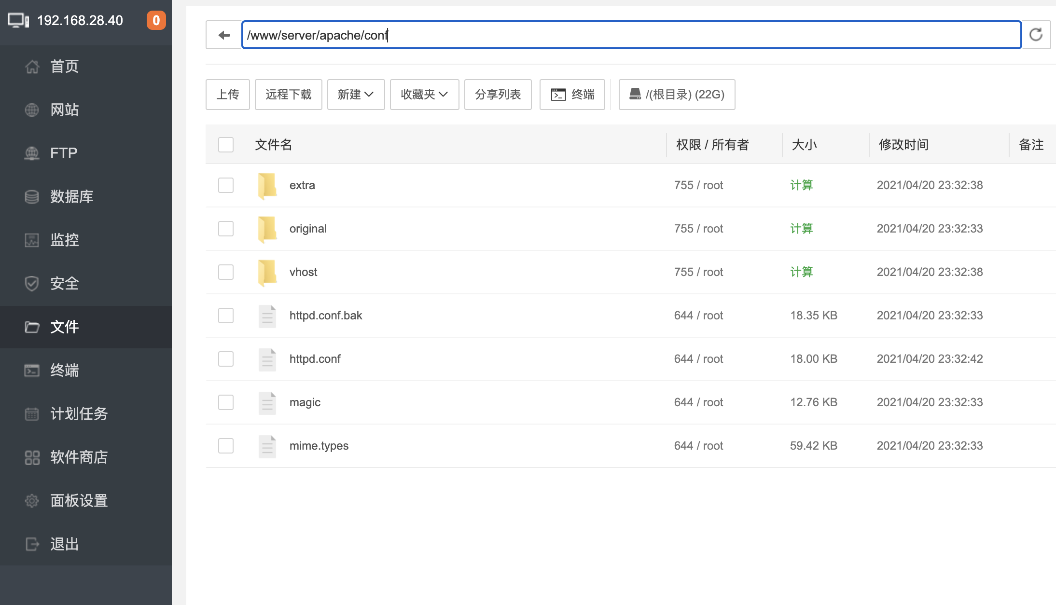Open the 分享列表 (share list)
Screen dimensions: 1056x605
coord(498,95)
